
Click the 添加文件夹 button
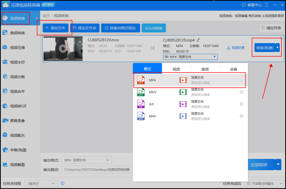[x=85, y=28]
